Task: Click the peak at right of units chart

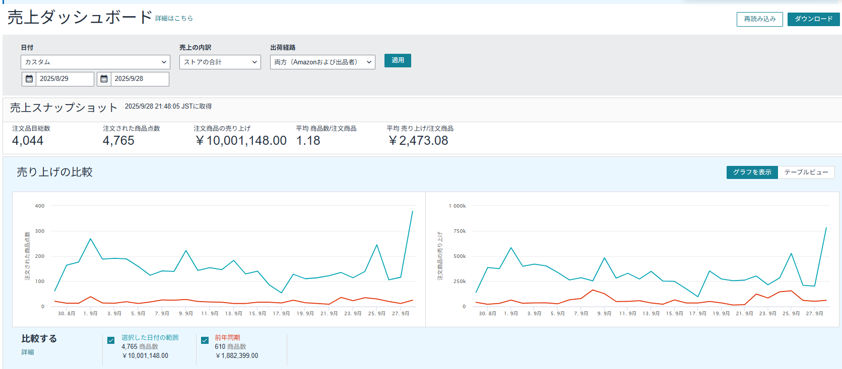Action: tap(412, 212)
